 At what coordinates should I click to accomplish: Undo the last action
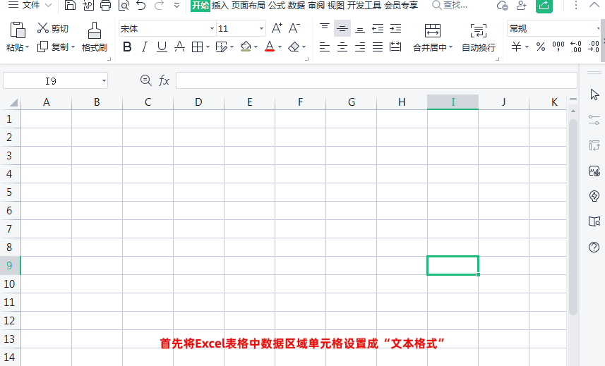141,5
